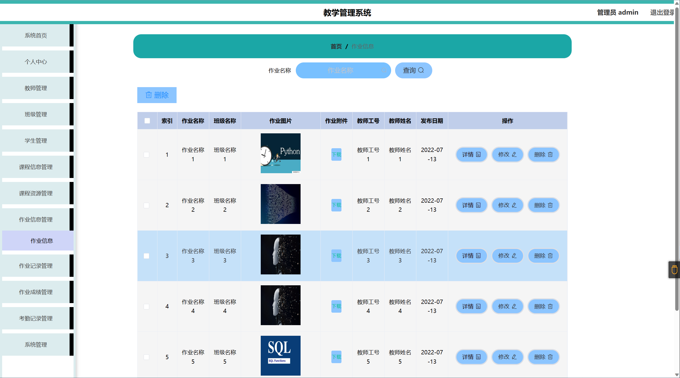Toggle the select-all checkbox in table header

click(x=147, y=121)
